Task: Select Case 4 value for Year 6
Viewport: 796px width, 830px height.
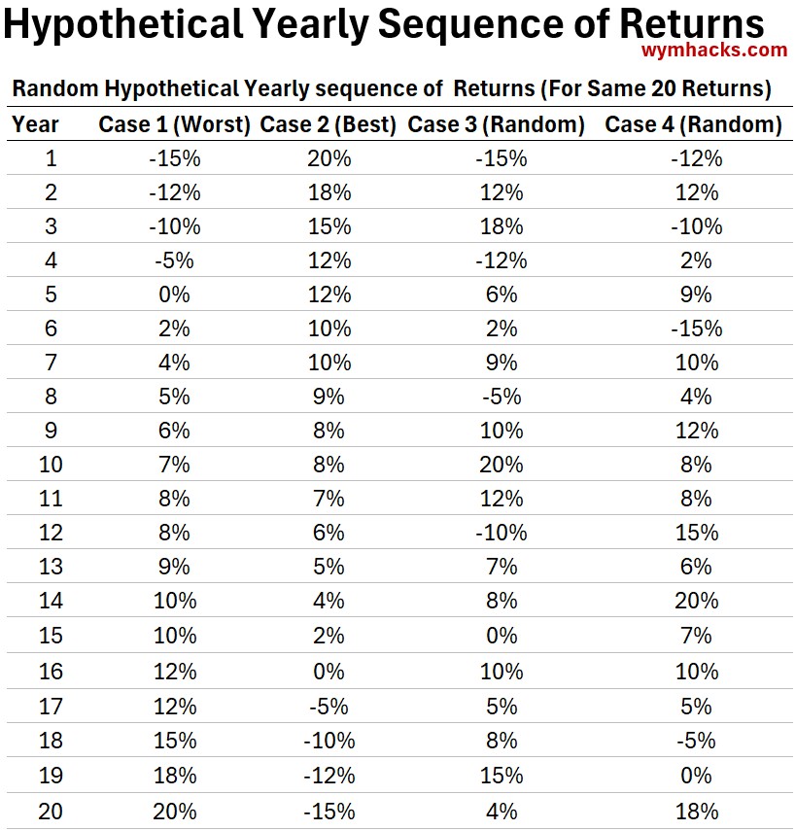Action: pyautogui.click(x=696, y=329)
